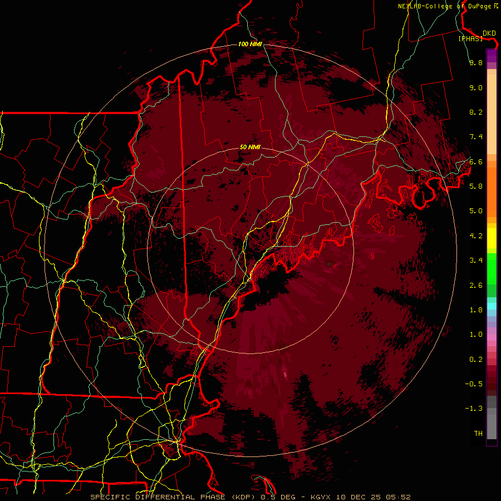Click the 1.8 scale value

pyautogui.click(x=476, y=310)
